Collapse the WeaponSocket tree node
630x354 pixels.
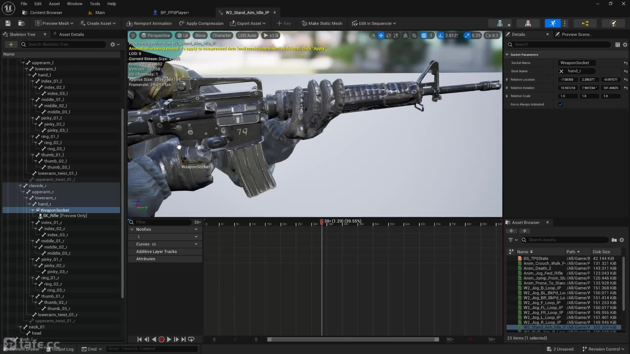tap(33, 210)
